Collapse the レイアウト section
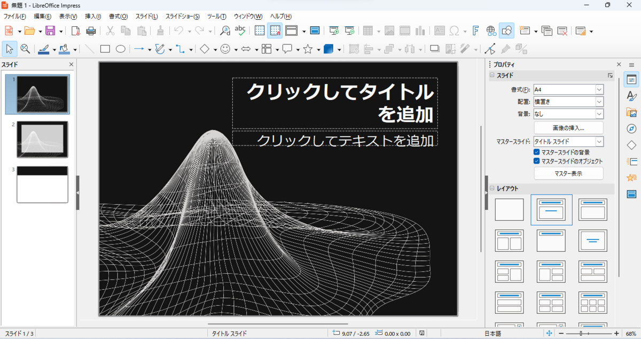Screen dimensions: 641x339 point(492,189)
